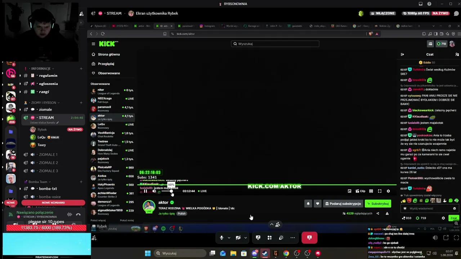Click the 719 Kicks balance button

(441, 44)
